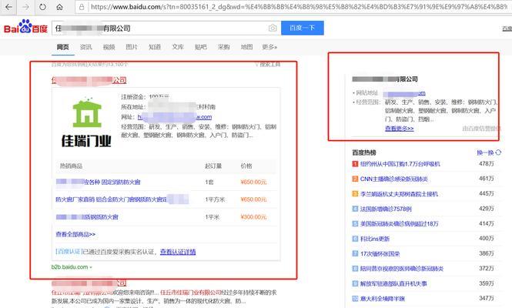Viewport: 512px width, 308px height.
Task: Open the hot item 科比ins更新
Action: [x=375, y=239]
